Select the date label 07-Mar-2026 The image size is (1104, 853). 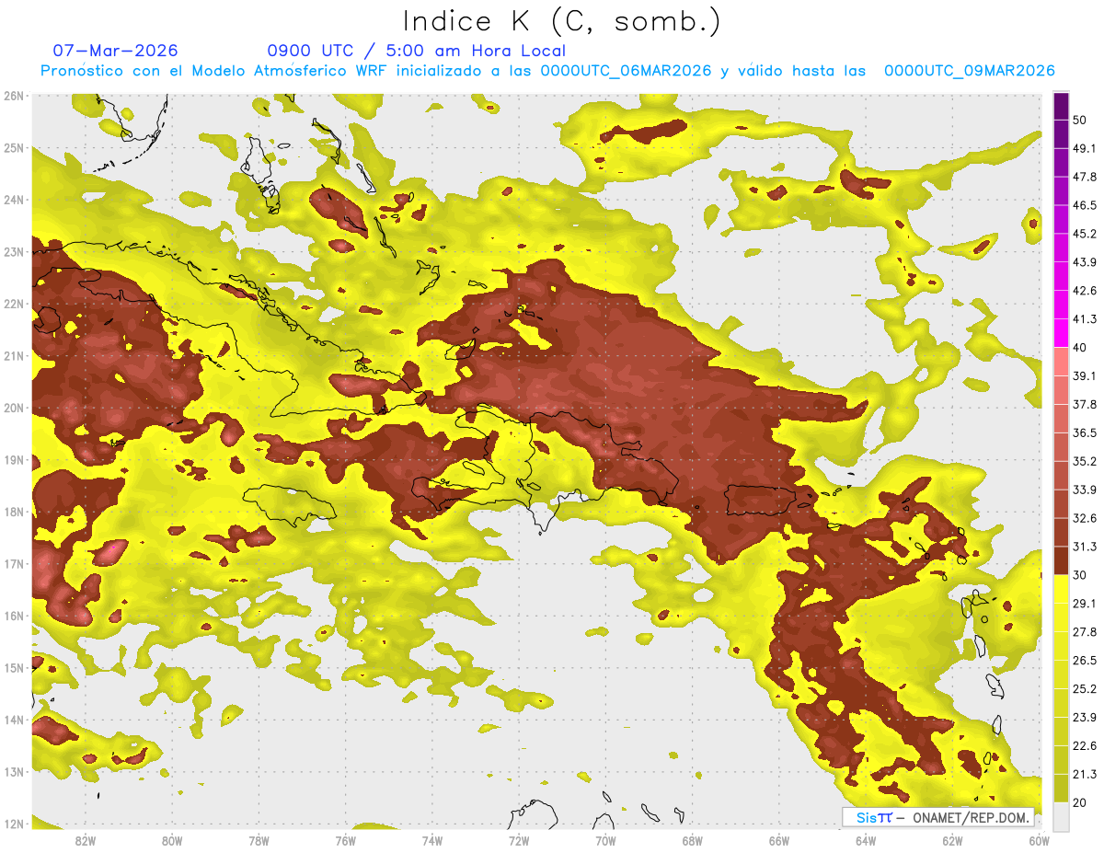(115, 51)
